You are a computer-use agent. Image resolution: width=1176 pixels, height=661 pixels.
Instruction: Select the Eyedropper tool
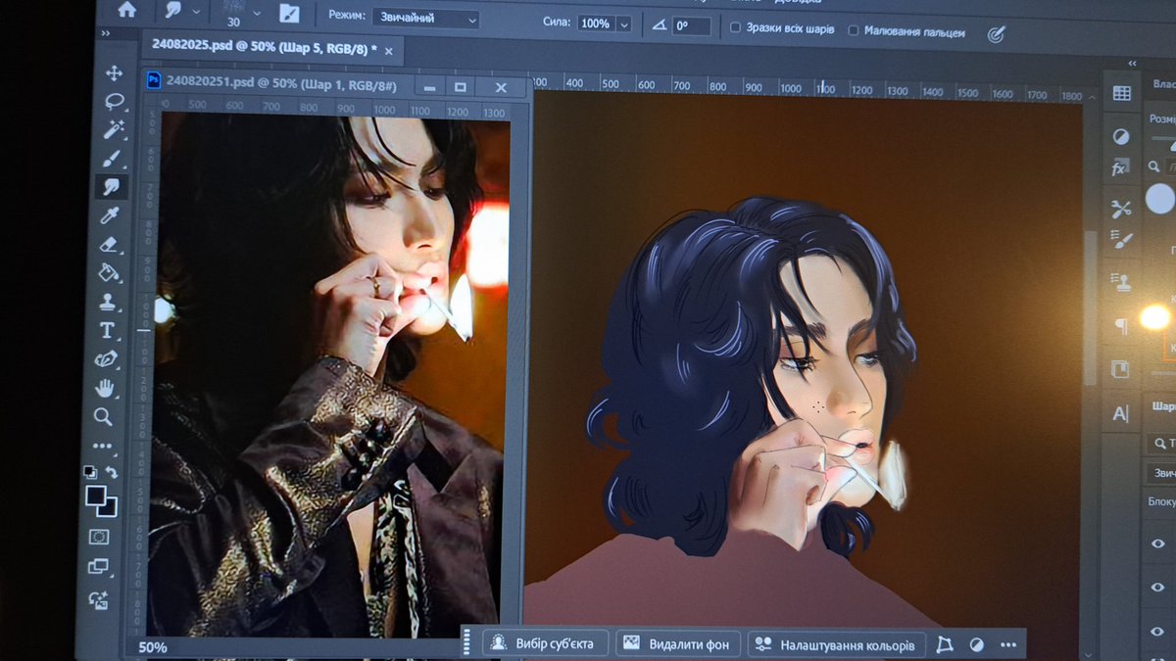pyautogui.click(x=111, y=214)
